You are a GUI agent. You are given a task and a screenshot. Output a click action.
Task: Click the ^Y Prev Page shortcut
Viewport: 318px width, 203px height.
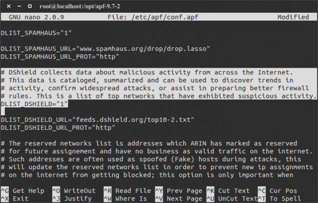pyautogui.click(x=178, y=191)
